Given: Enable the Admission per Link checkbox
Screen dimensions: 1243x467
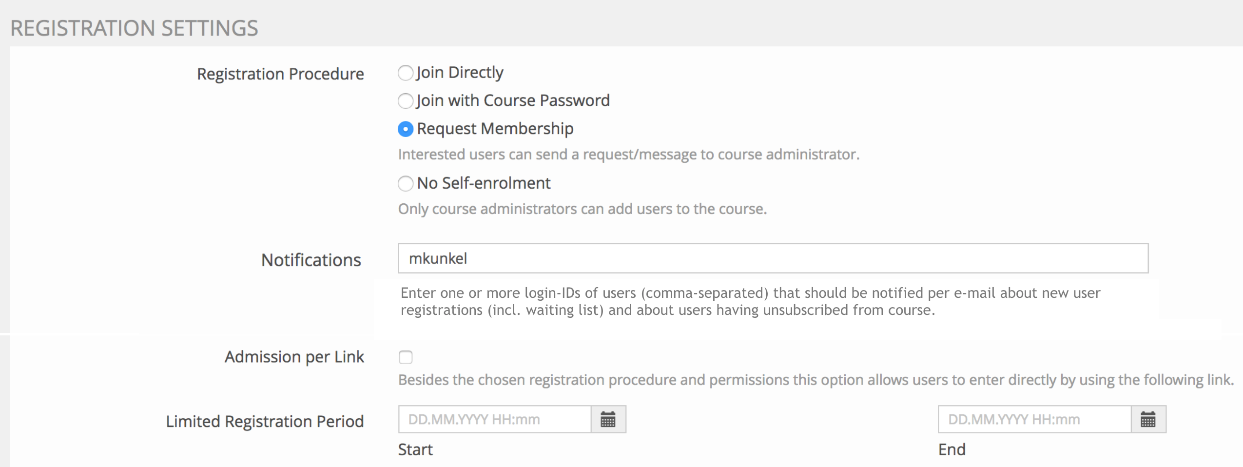Looking at the screenshot, I should (x=406, y=357).
